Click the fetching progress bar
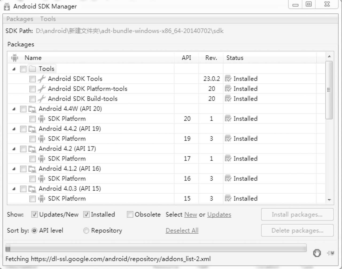This screenshot has height=269, width=342. point(156,248)
